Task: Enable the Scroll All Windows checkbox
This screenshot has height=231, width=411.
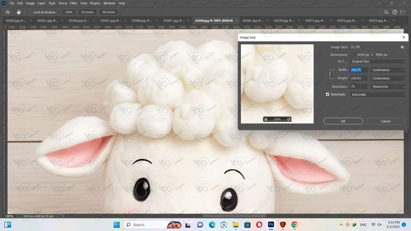Action: 31,13
